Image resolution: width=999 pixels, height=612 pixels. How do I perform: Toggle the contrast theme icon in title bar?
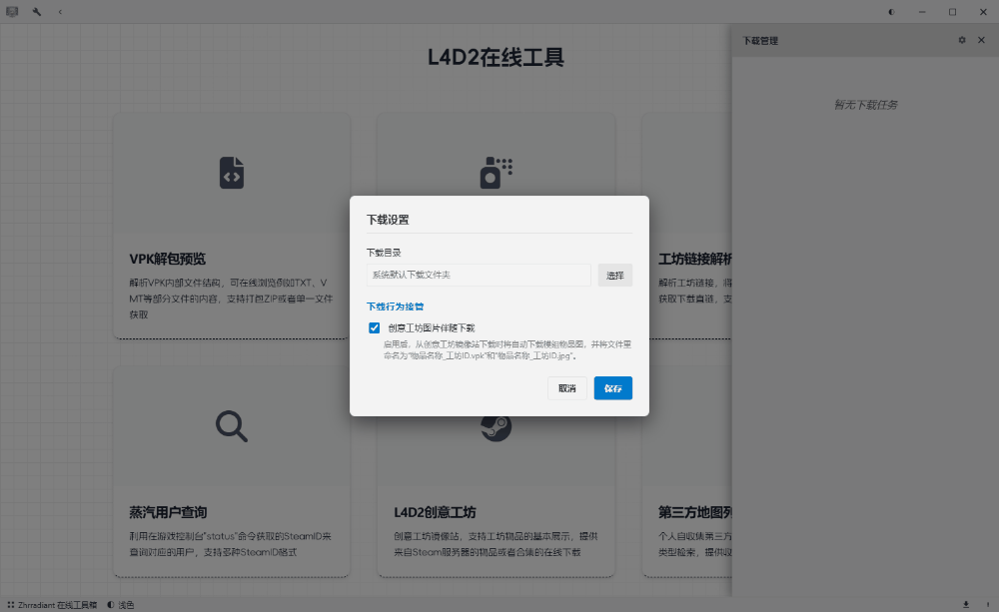891,12
